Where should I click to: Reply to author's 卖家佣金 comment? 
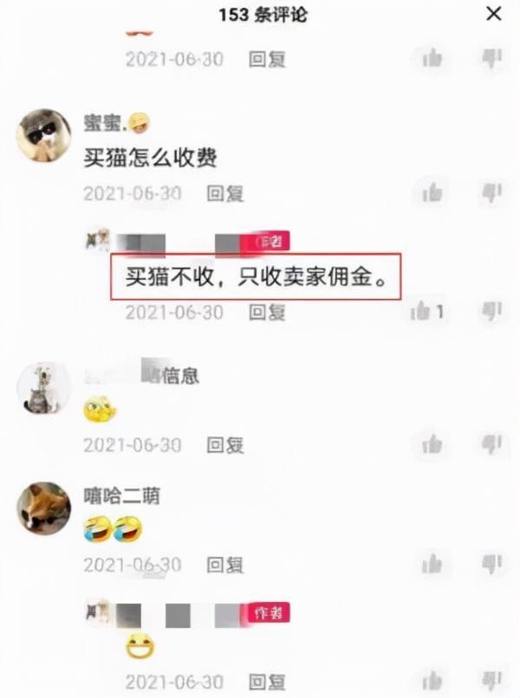pos(267,312)
